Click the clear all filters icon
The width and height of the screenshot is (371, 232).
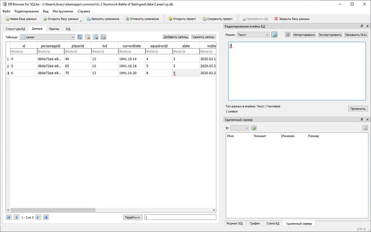[88, 37]
